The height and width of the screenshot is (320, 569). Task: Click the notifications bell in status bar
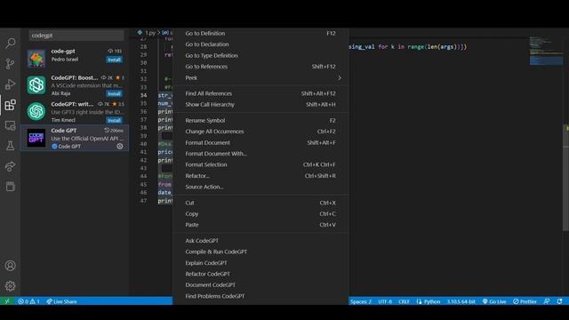coord(559,301)
